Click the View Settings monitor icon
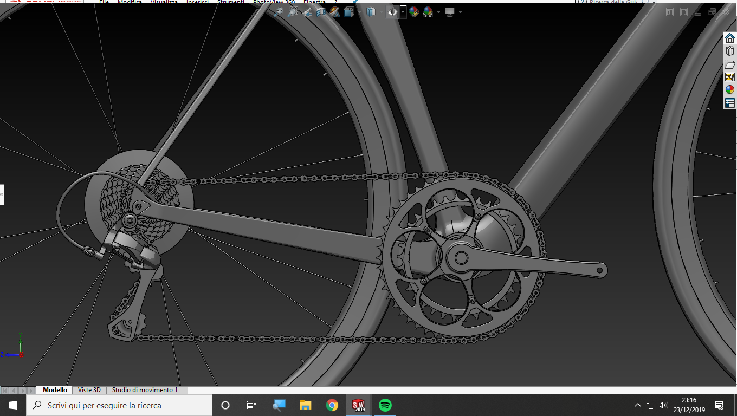This screenshot has height=416, width=737. pos(450,11)
